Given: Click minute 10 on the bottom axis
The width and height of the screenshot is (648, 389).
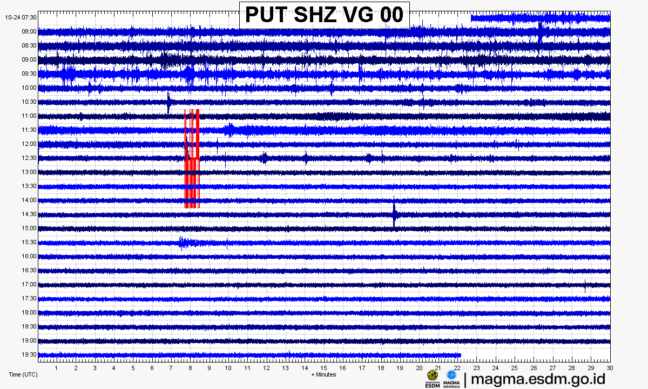Looking at the screenshot, I should point(228,368).
